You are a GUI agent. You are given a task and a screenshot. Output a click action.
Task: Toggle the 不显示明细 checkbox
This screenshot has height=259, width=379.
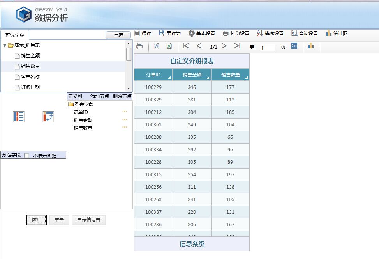(27, 155)
